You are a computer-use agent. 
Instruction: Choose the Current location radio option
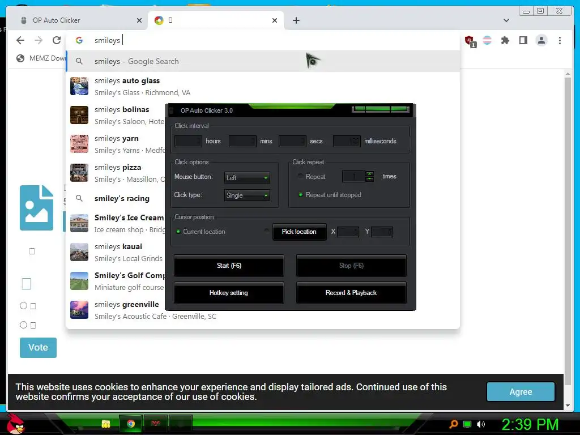click(178, 232)
